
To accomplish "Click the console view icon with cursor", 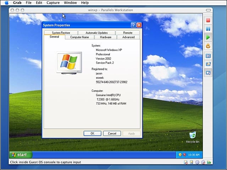I will (x=208, y=73).
